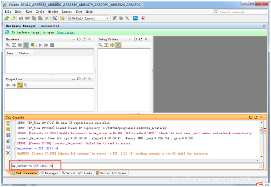Toggle the highlighted gear button in Properties toolbar
Viewport: 271px width, 187px height.
coord(20,85)
